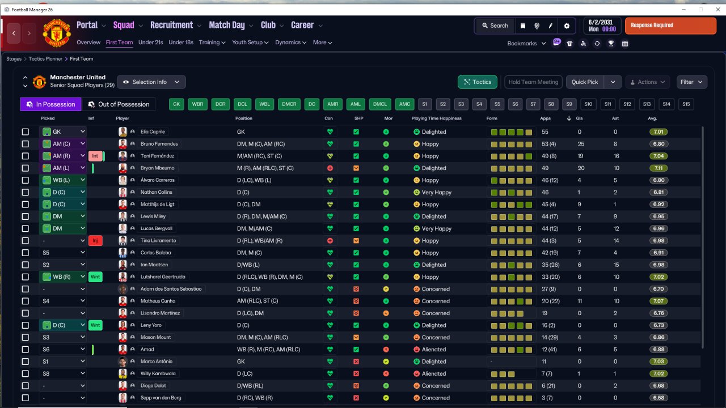Viewport: 726px width, 408px height.
Task: Click Marco Antônio's player portrait
Action: (x=123, y=362)
